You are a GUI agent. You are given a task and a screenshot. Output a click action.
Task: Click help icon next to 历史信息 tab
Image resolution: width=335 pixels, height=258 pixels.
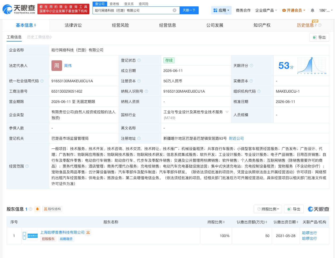click(x=320, y=25)
